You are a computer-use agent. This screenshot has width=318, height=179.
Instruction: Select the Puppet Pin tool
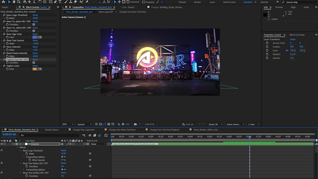[x=87, y=2]
